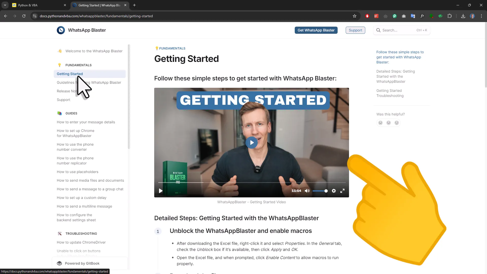The height and width of the screenshot is (274, 487).
Task: Open Welcome to the WhatsApp Blaster page
Action: pos(94,51)
